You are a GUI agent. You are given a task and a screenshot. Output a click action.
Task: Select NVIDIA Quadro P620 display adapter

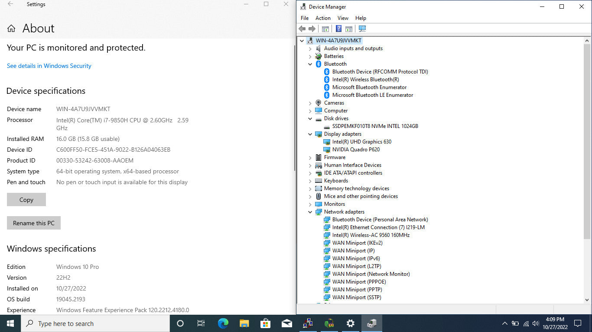(356, 150)
